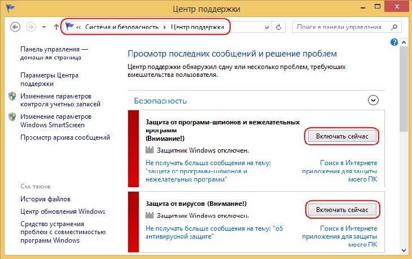Click the scrollbar down arrow
Screen dimensions: 412x259
tap(404, 251)
